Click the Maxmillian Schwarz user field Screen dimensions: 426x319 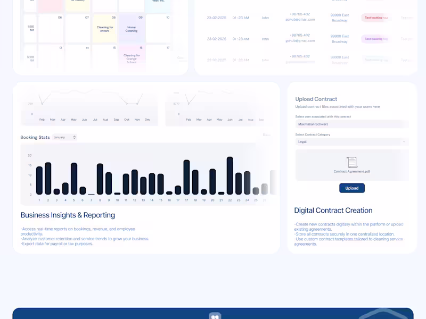point(352,124)
